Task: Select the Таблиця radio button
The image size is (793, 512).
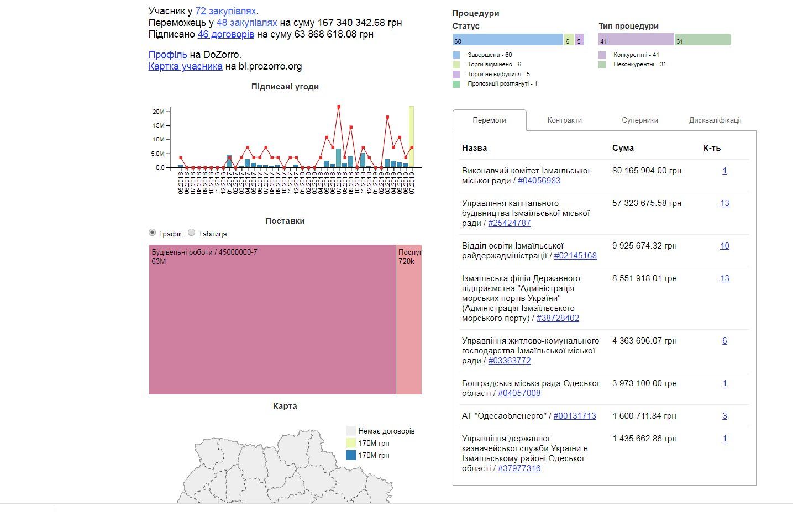Action: tap(191, 233)
